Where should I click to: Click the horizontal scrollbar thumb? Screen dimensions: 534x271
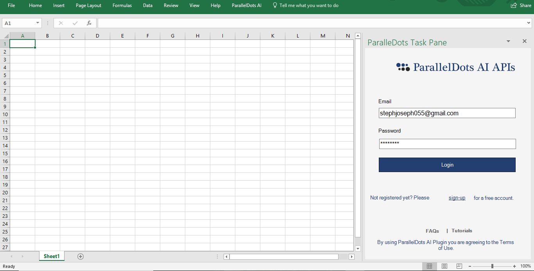284,257
